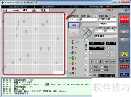Viewport: 131px width, 97px height.
Task: Open the 256 block size dropdown
Action: [x=103, y=31]
